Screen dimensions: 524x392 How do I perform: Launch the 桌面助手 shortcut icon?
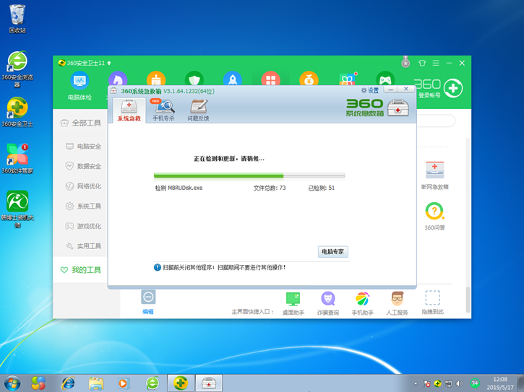[293, 302]
